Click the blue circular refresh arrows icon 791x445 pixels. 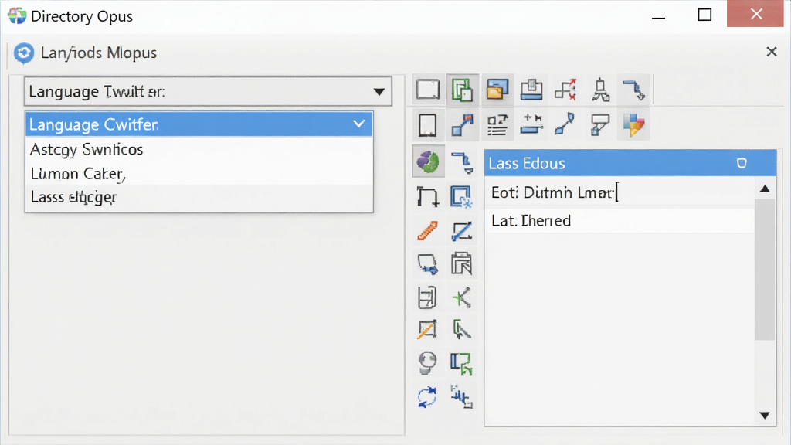(427, 397)
